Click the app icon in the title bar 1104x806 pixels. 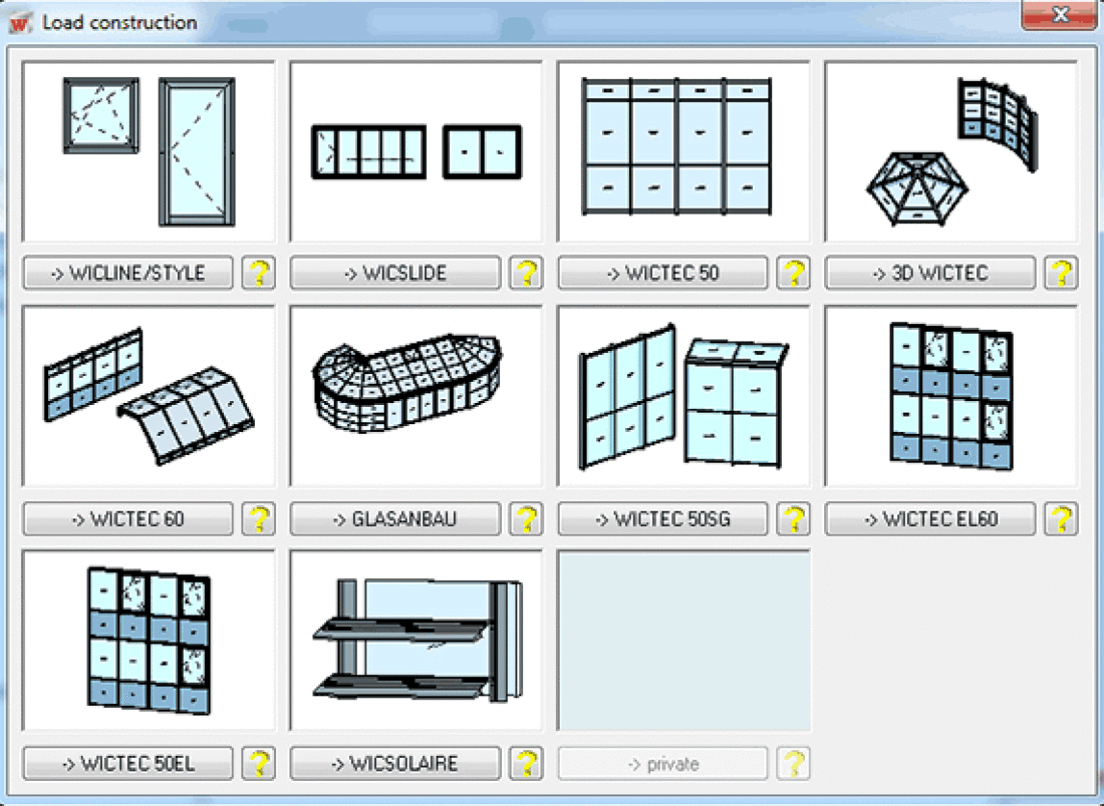coord(20,22)
